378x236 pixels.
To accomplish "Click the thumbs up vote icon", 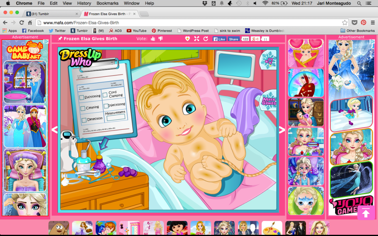I will [152, 39].
